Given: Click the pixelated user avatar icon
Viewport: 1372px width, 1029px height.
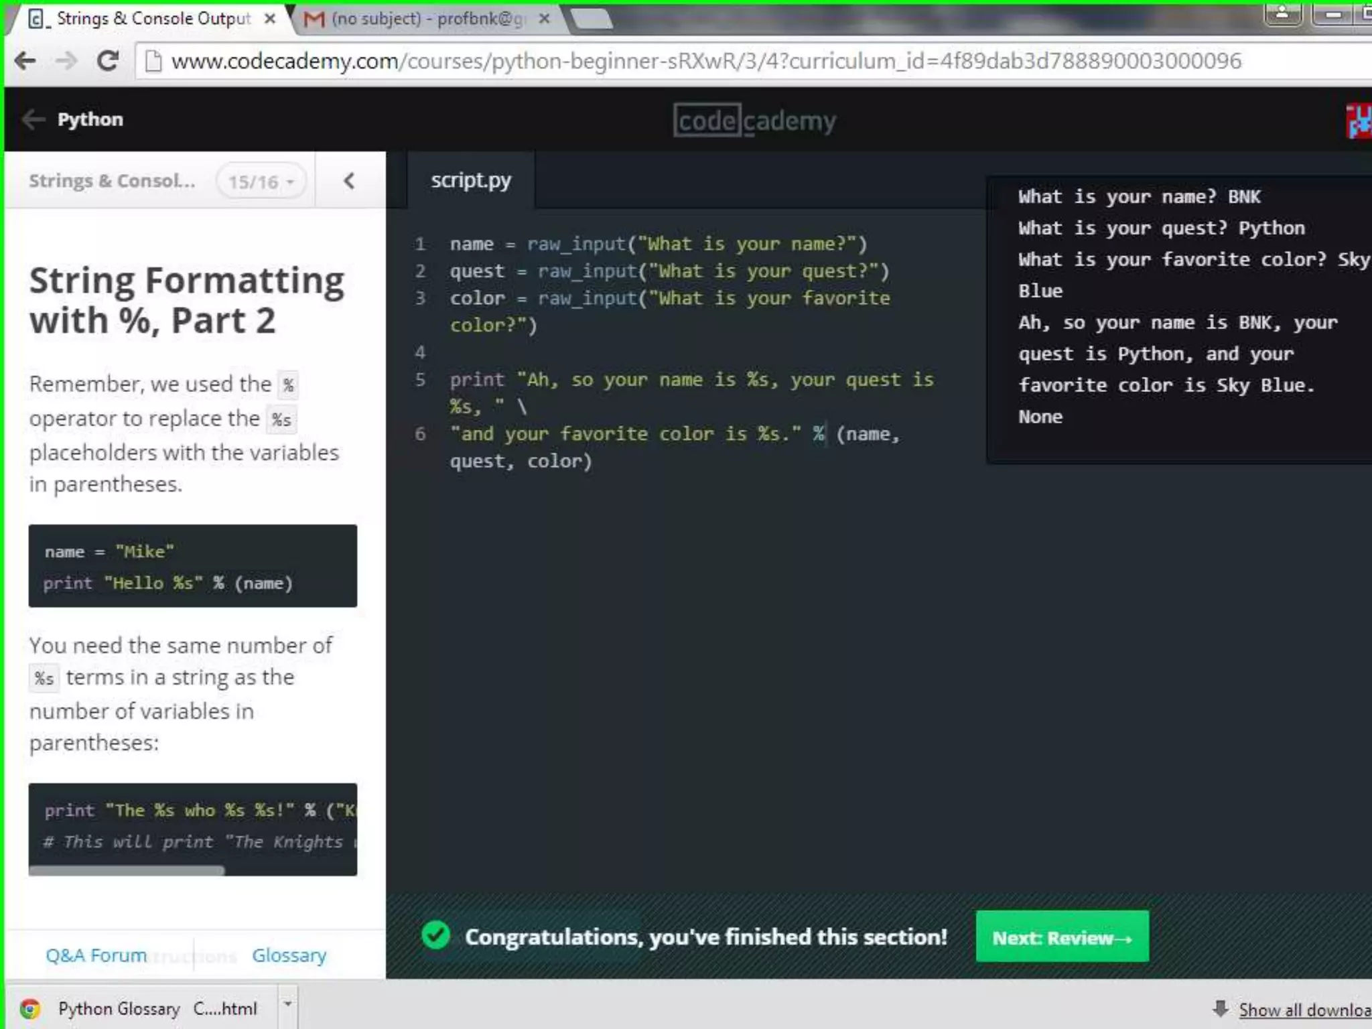Looking at the screenshot, I should click(x=1359, y=121).
